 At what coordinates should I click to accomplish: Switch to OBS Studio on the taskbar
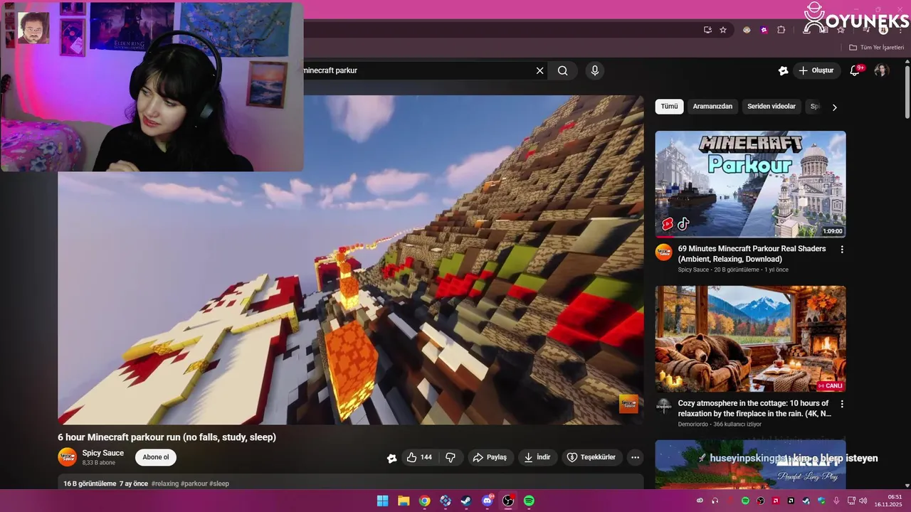(508, 501)
